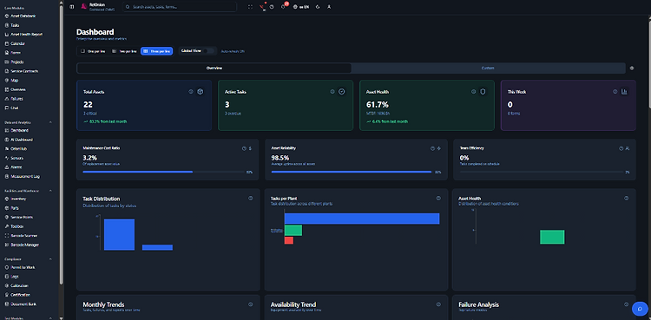Collapse the Data and Analytics sidebar section
This screenshot has height=320, width=651.
(x=50, y=122)
